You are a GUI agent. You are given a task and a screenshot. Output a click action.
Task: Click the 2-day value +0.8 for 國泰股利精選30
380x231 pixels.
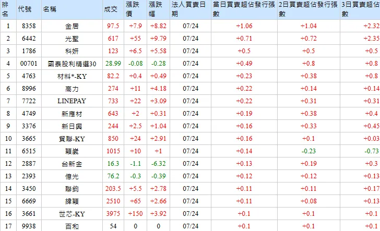309,64
